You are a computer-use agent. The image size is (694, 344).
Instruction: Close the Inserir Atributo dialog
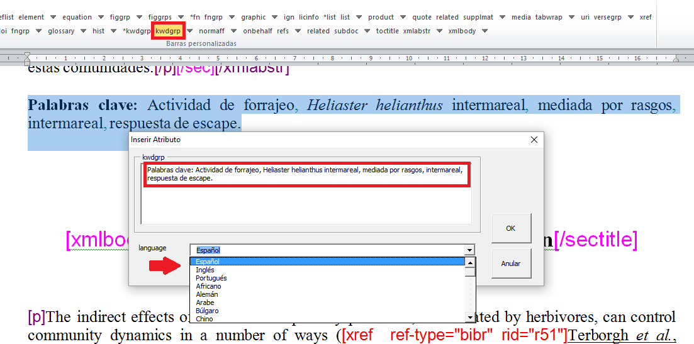point(534,140)
